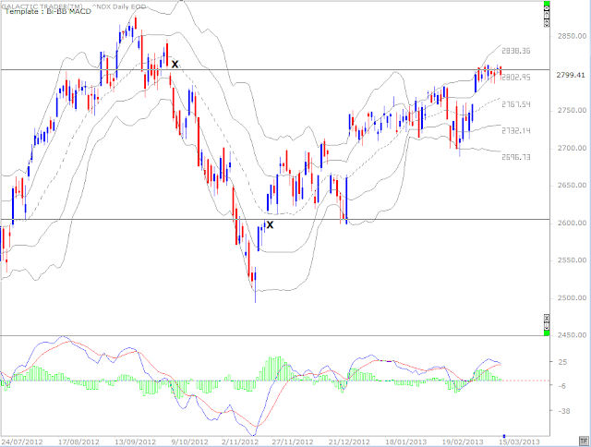Viewport: 591px width, 447px height.
Task: Click the ^NDX Daily EOD title text
Action: click(x=121, y=6)
